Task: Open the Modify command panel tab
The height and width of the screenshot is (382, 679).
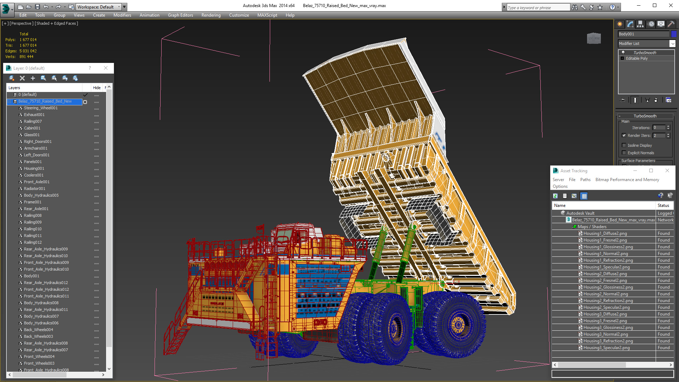Action: [630, 24]
